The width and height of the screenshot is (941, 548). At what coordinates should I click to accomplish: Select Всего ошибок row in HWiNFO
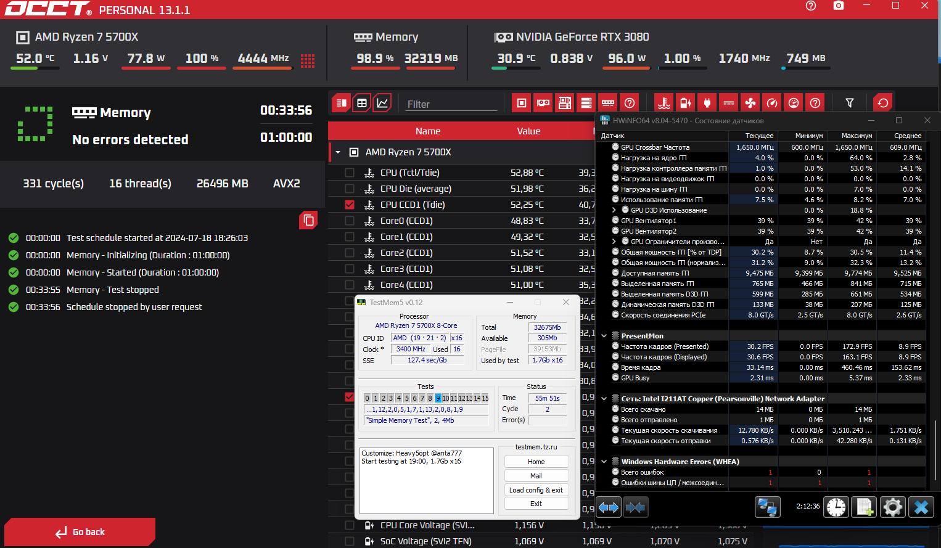coord(763,472)
